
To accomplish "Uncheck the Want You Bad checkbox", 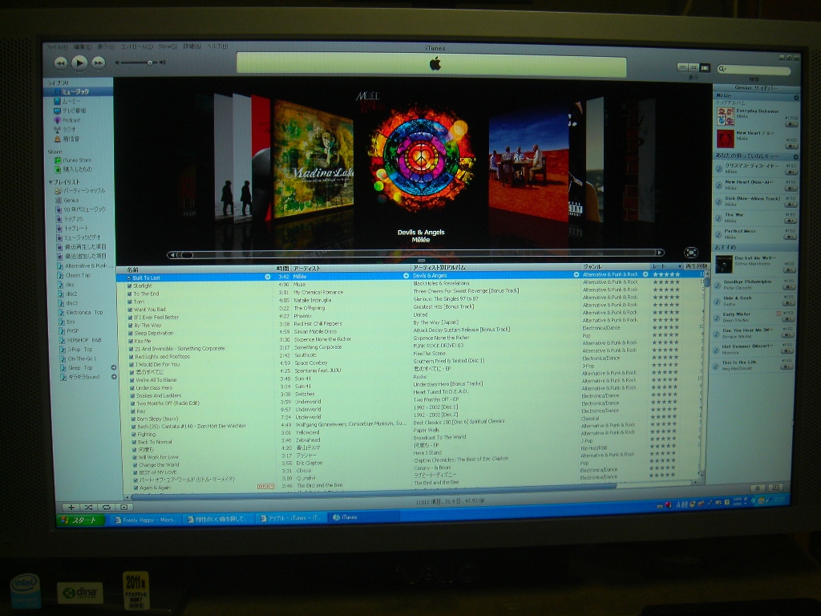I will pos(130,310).
